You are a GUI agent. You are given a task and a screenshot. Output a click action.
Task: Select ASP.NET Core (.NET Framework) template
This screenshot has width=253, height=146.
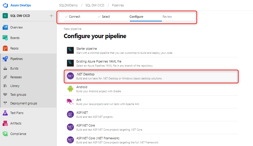(x=151, y=140)
